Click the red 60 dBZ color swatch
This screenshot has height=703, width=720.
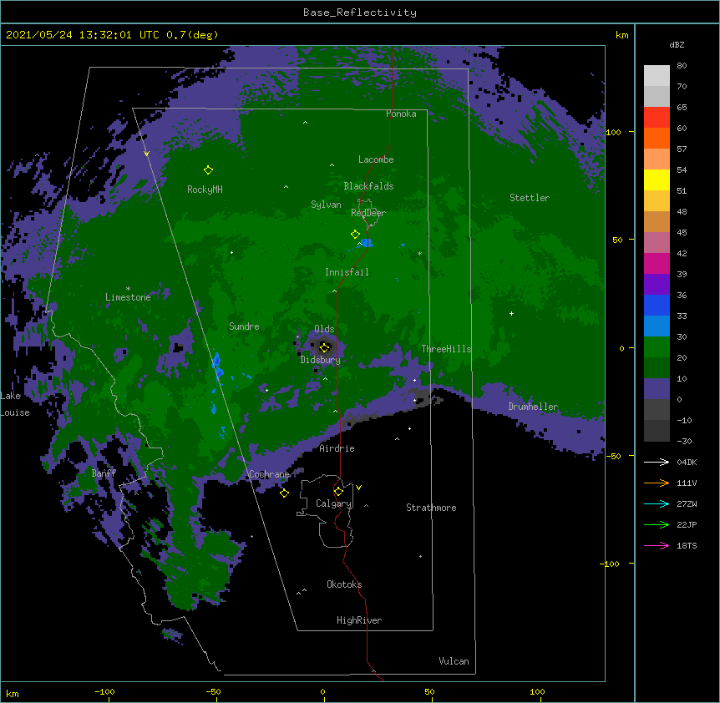(657, 118)
